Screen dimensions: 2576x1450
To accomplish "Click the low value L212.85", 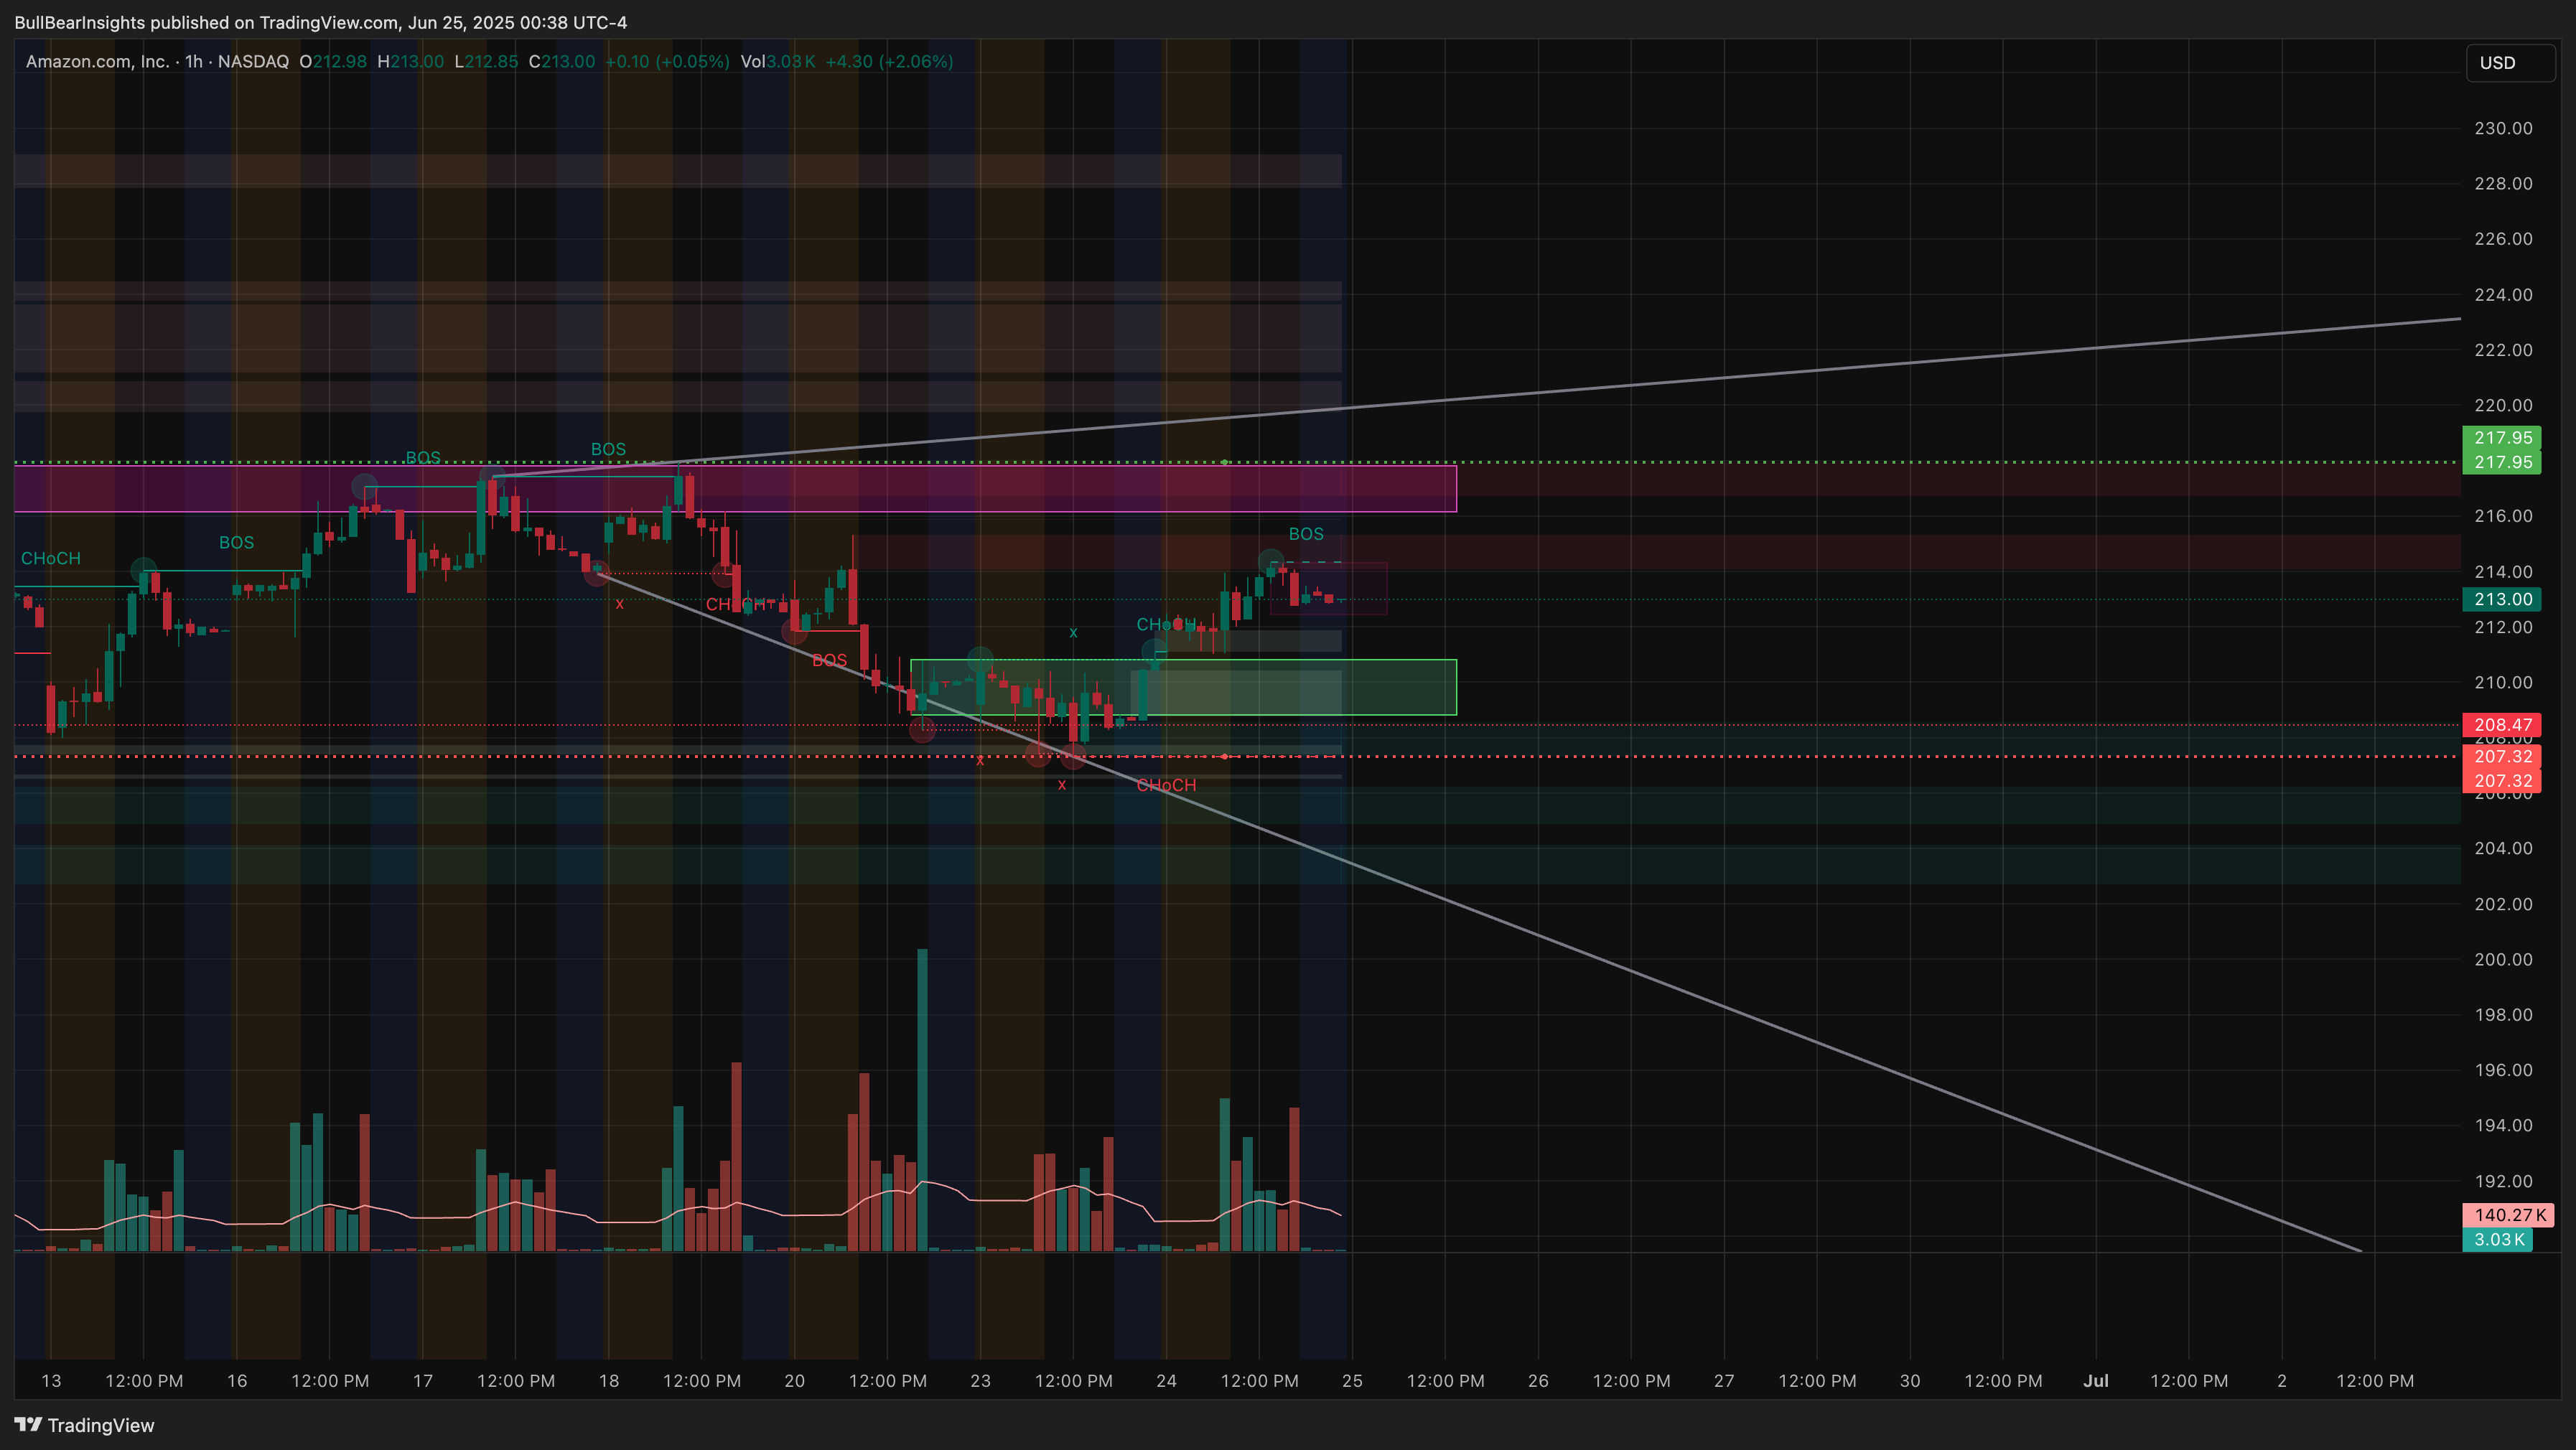I will point(486,61).
